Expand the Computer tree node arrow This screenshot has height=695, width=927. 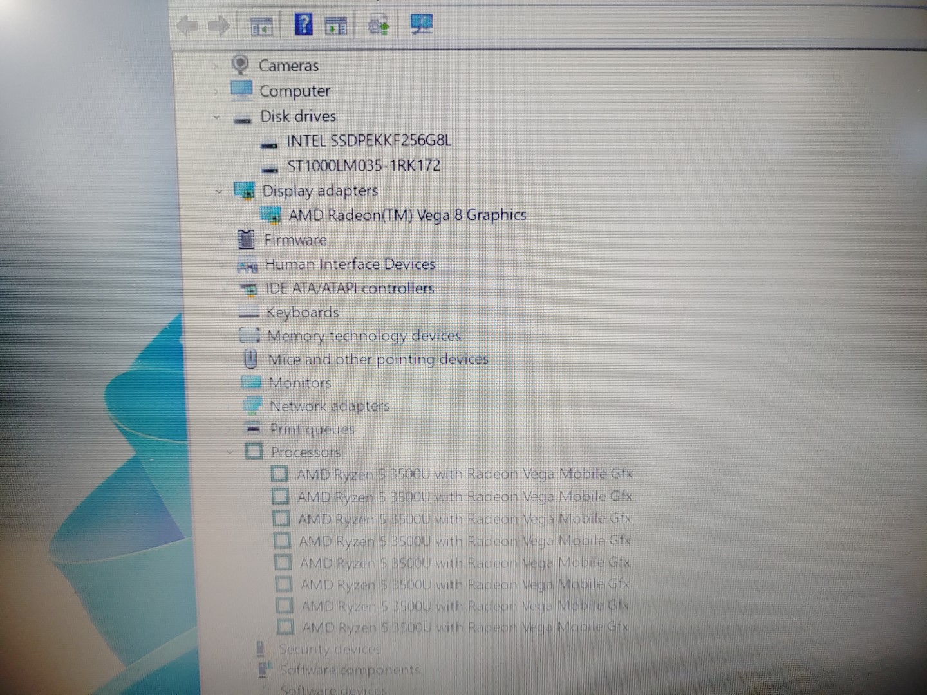(x=216, y=92)
